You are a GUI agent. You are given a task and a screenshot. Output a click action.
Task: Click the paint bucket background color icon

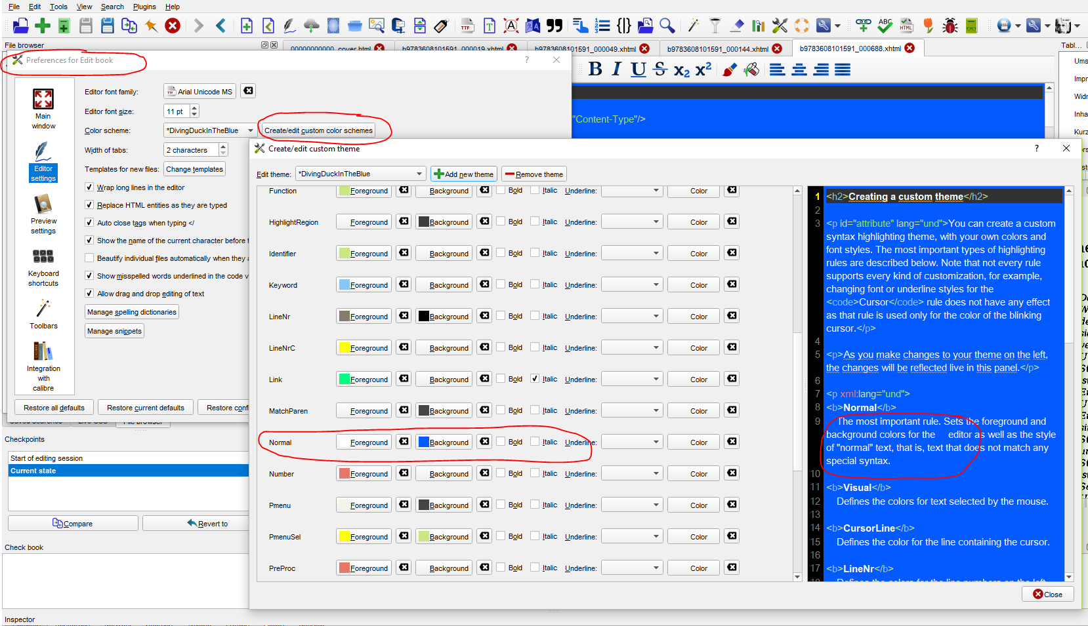pos(752,69)
